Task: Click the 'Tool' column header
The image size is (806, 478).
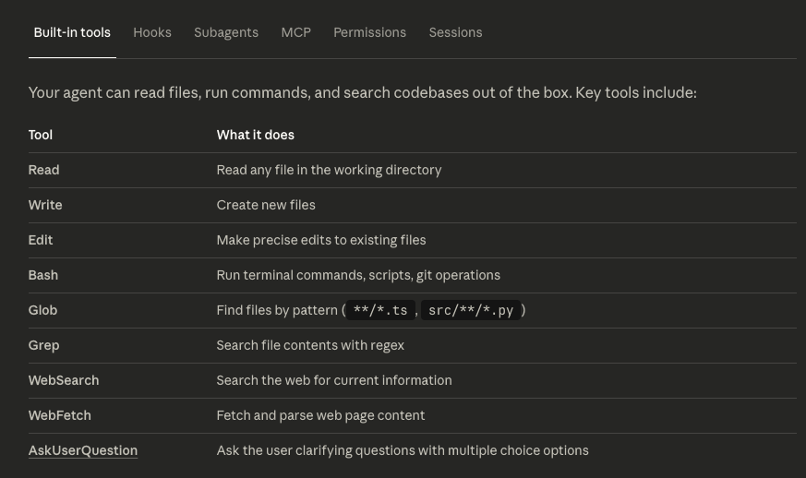Action: (41, 135)
